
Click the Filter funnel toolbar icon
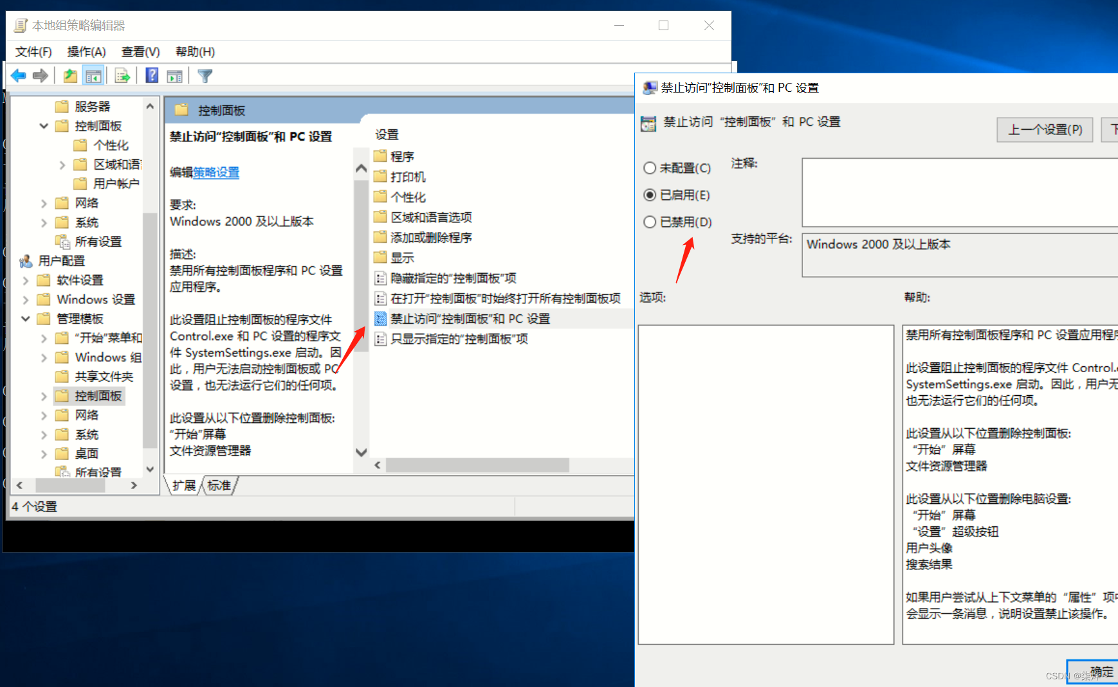pos(205,76)
